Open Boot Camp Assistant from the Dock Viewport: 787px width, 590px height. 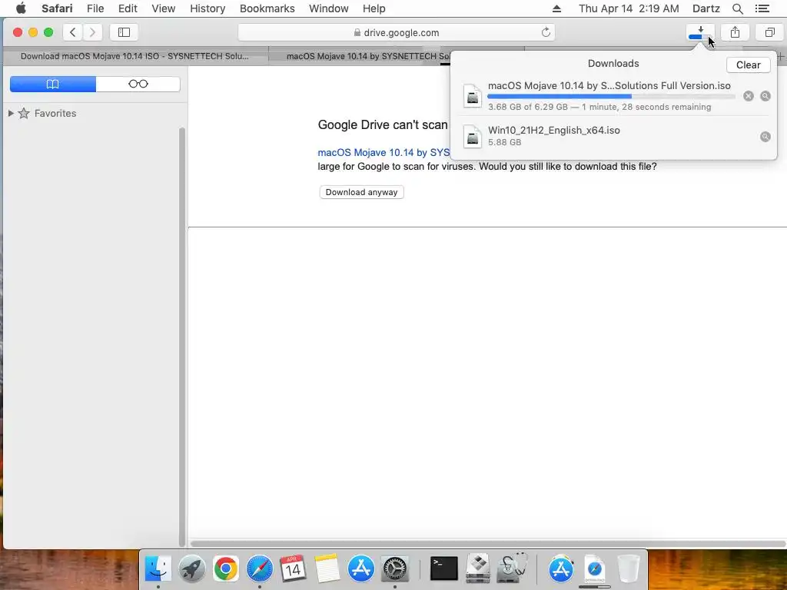[x=478, y=569]
